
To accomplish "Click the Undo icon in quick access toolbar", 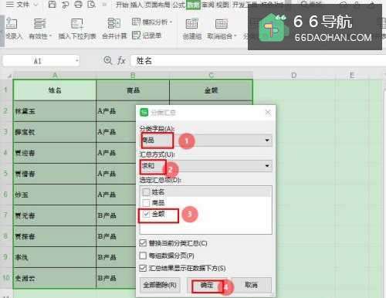I will tap(66, 5).
